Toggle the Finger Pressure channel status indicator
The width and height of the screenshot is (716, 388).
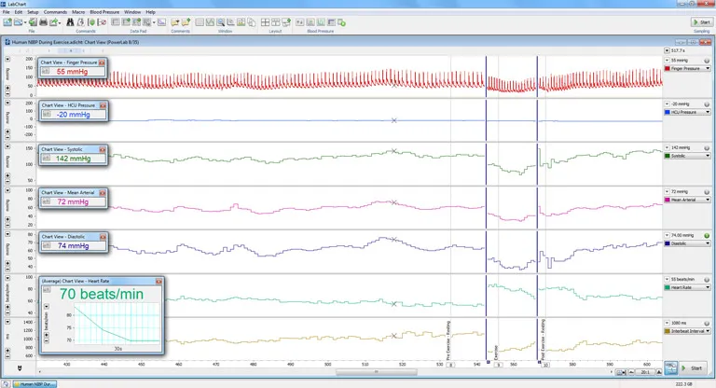pos(707,60)
